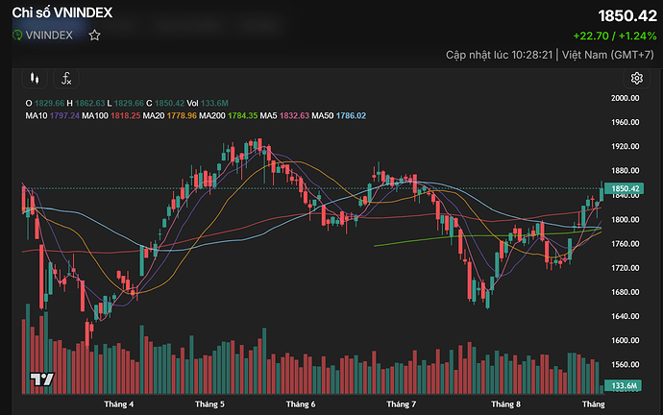
Task: Open chart settings gear icon
Action: pyautogui.click(x=637, y=78)
